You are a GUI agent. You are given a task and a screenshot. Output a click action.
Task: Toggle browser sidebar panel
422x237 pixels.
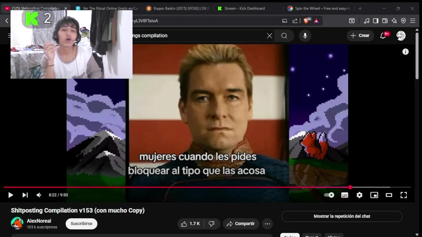coord(376,21)
